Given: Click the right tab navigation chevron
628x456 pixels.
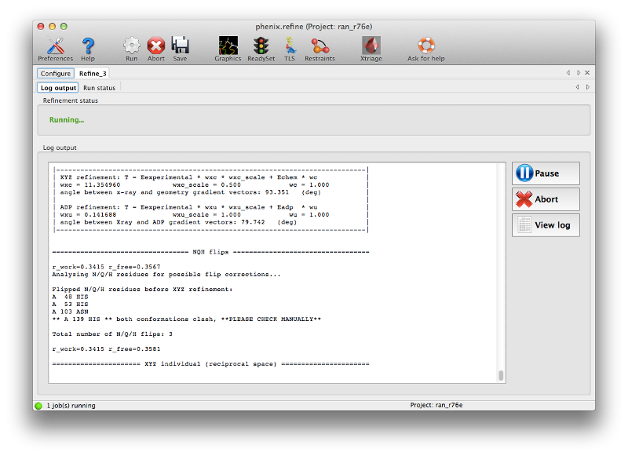Looking at the screenshot, I should (578, 72).
